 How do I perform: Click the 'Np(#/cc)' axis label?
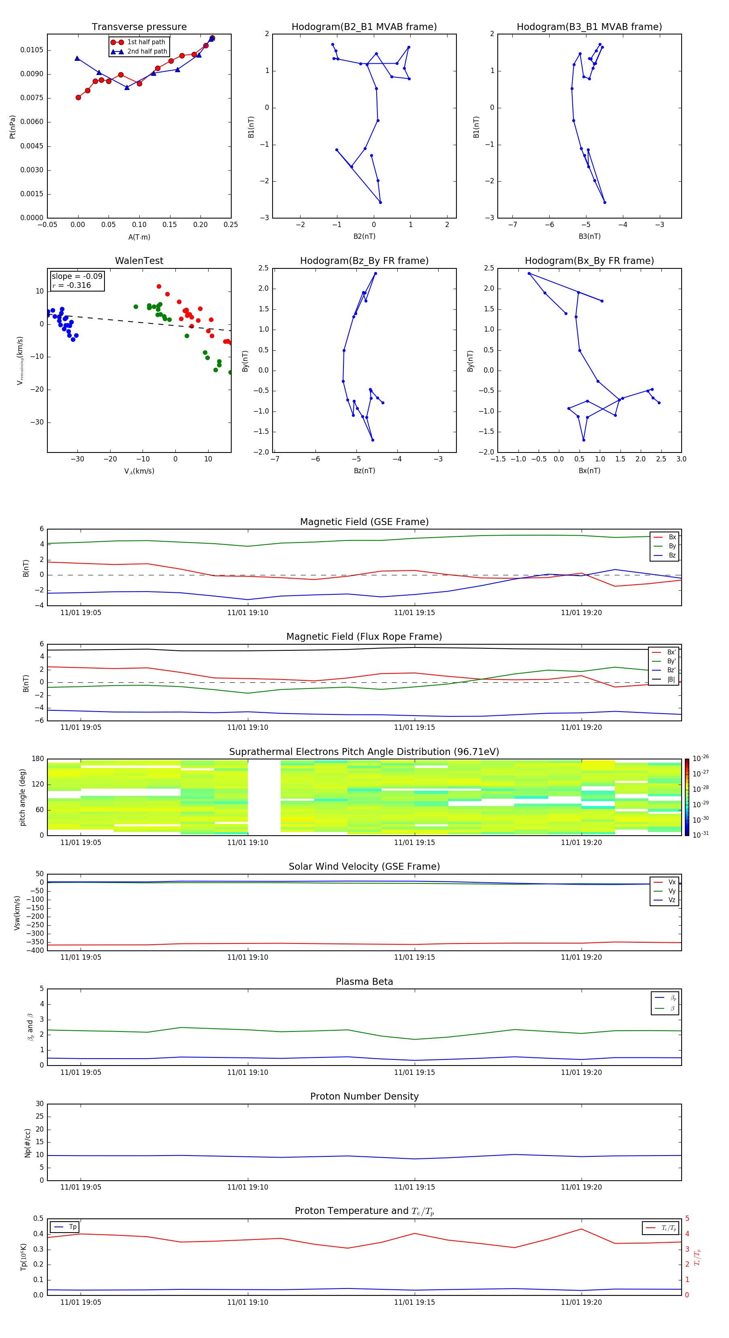[28, 1142]
